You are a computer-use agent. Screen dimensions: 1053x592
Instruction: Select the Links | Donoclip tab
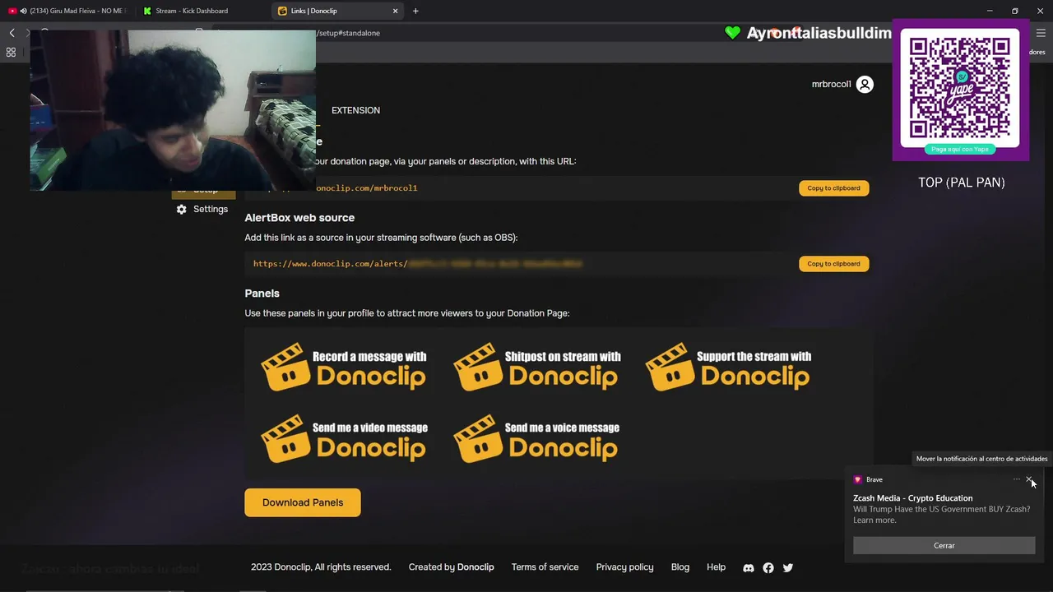(337, 11)
